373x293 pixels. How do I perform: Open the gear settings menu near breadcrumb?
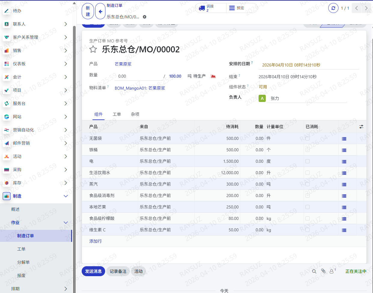point(144,17)
